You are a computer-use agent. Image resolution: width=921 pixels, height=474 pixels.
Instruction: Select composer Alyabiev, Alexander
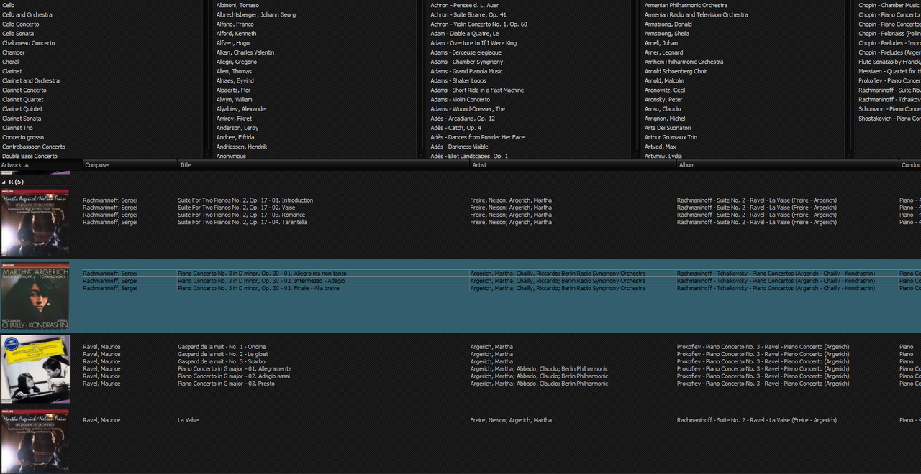click(242, 109)
